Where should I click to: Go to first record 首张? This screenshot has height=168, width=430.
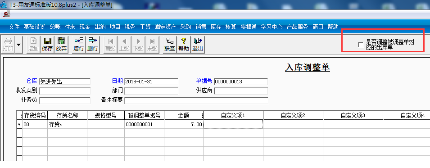pyautogui.click(x=110, y=45)
